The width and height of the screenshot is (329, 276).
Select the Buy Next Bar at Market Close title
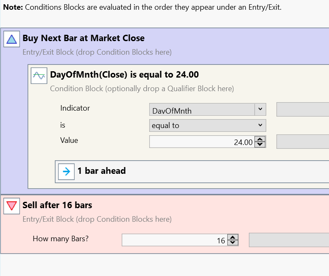[84, 38]
